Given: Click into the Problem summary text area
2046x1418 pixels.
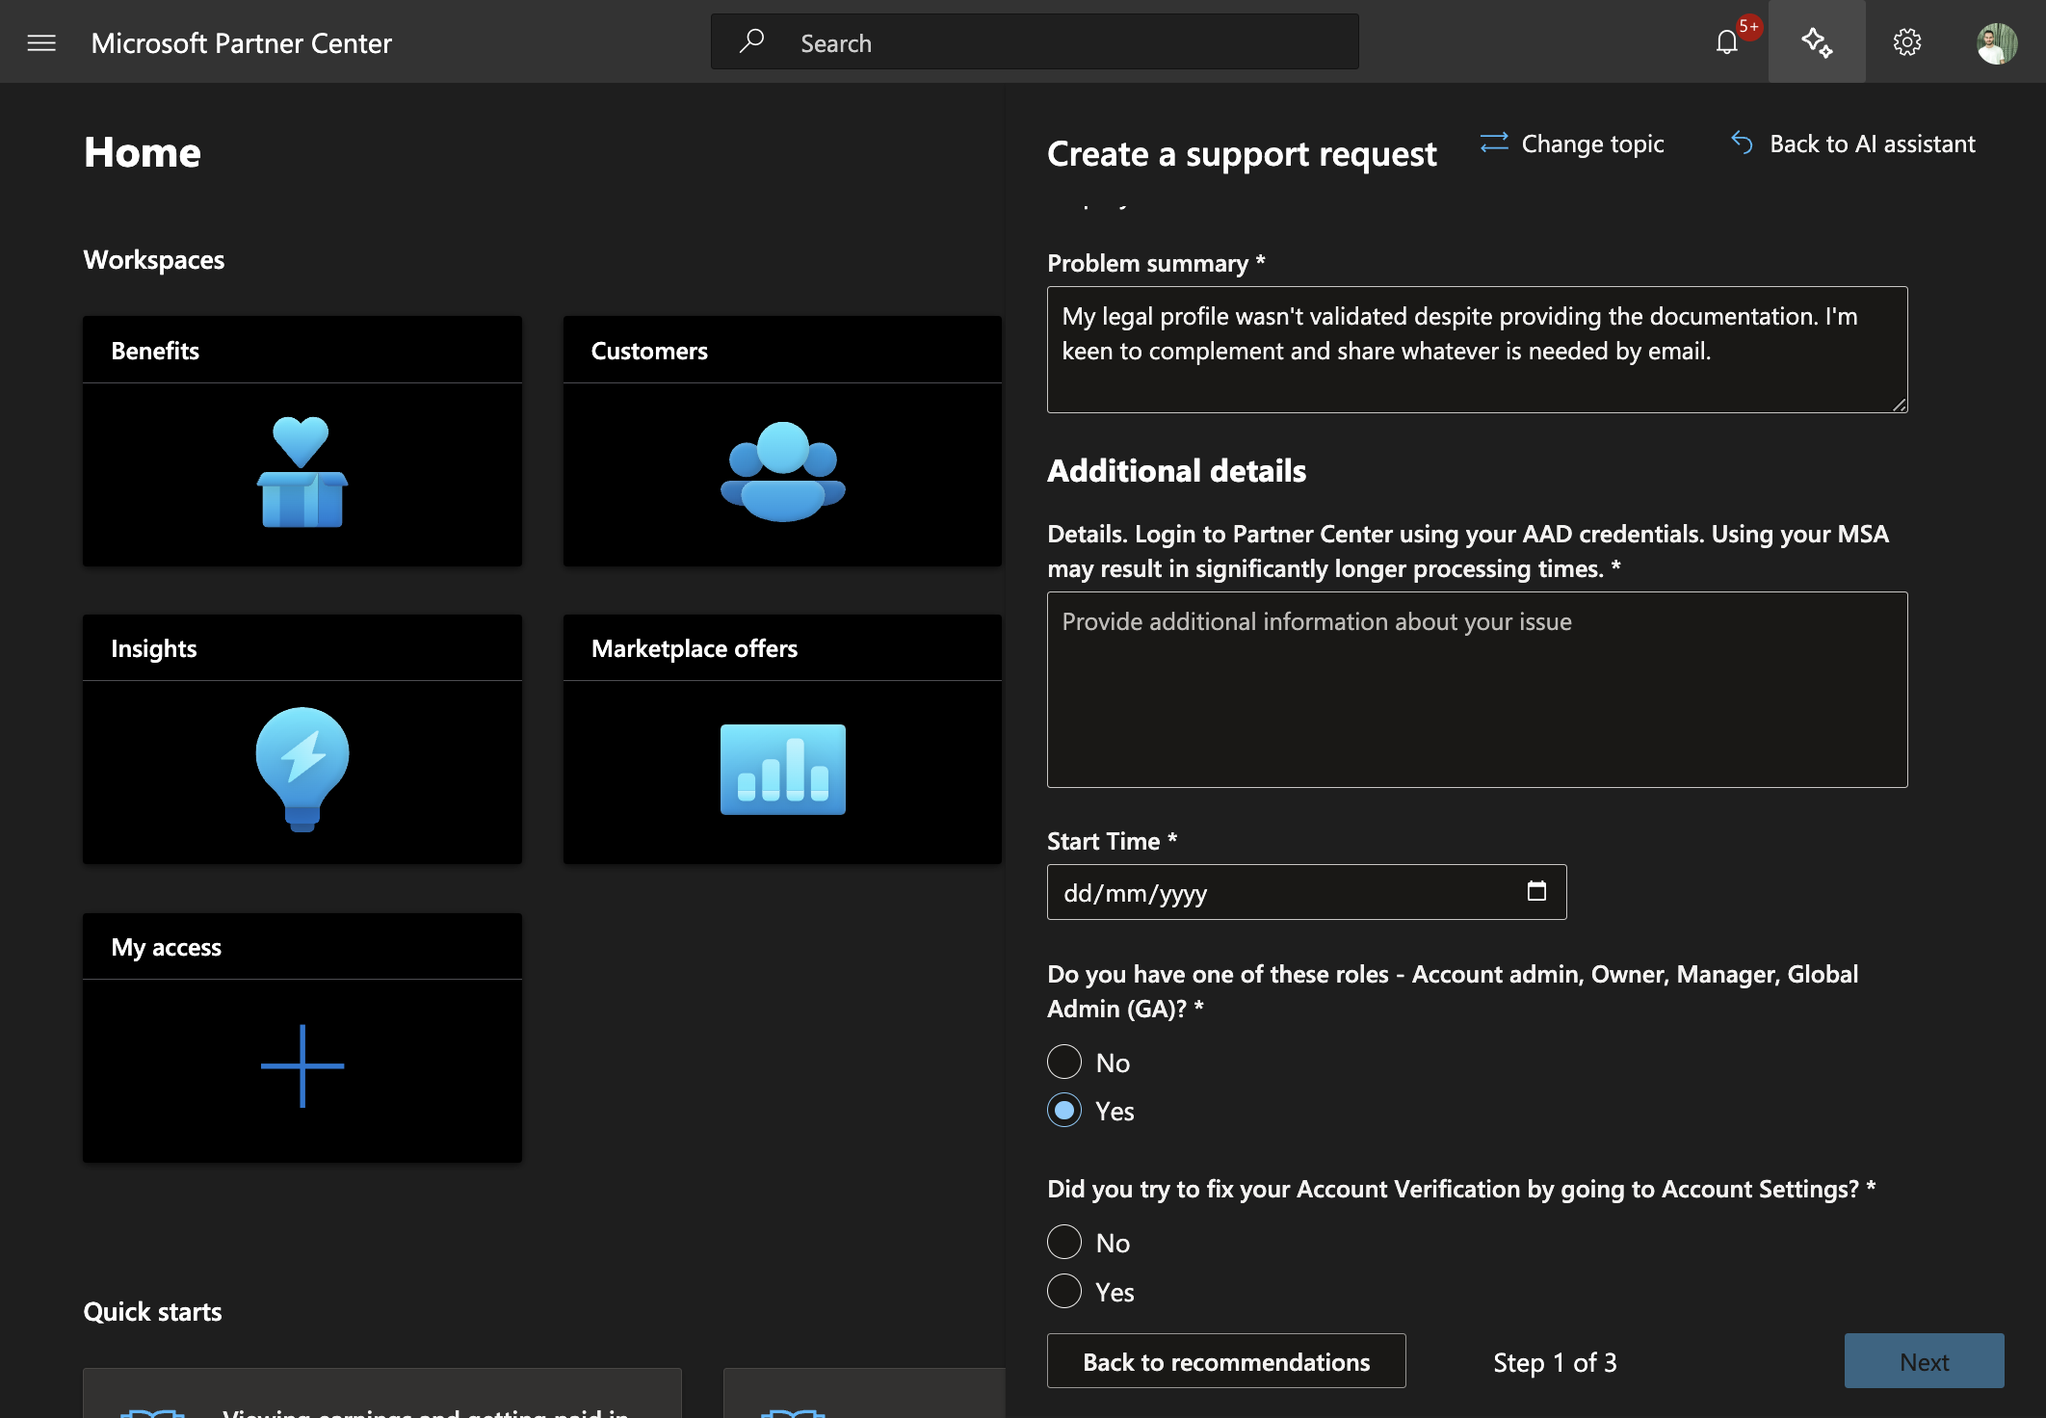Looking at the screenshot, I should 1477,350.
